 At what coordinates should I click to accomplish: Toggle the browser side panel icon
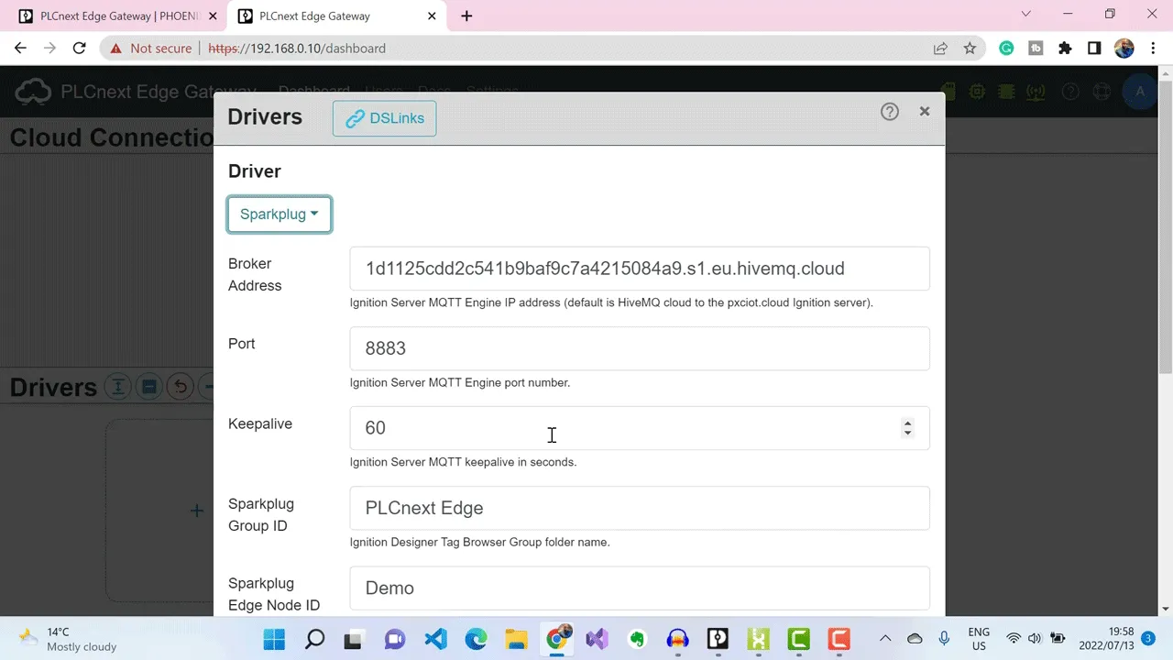coord(1094,49)
